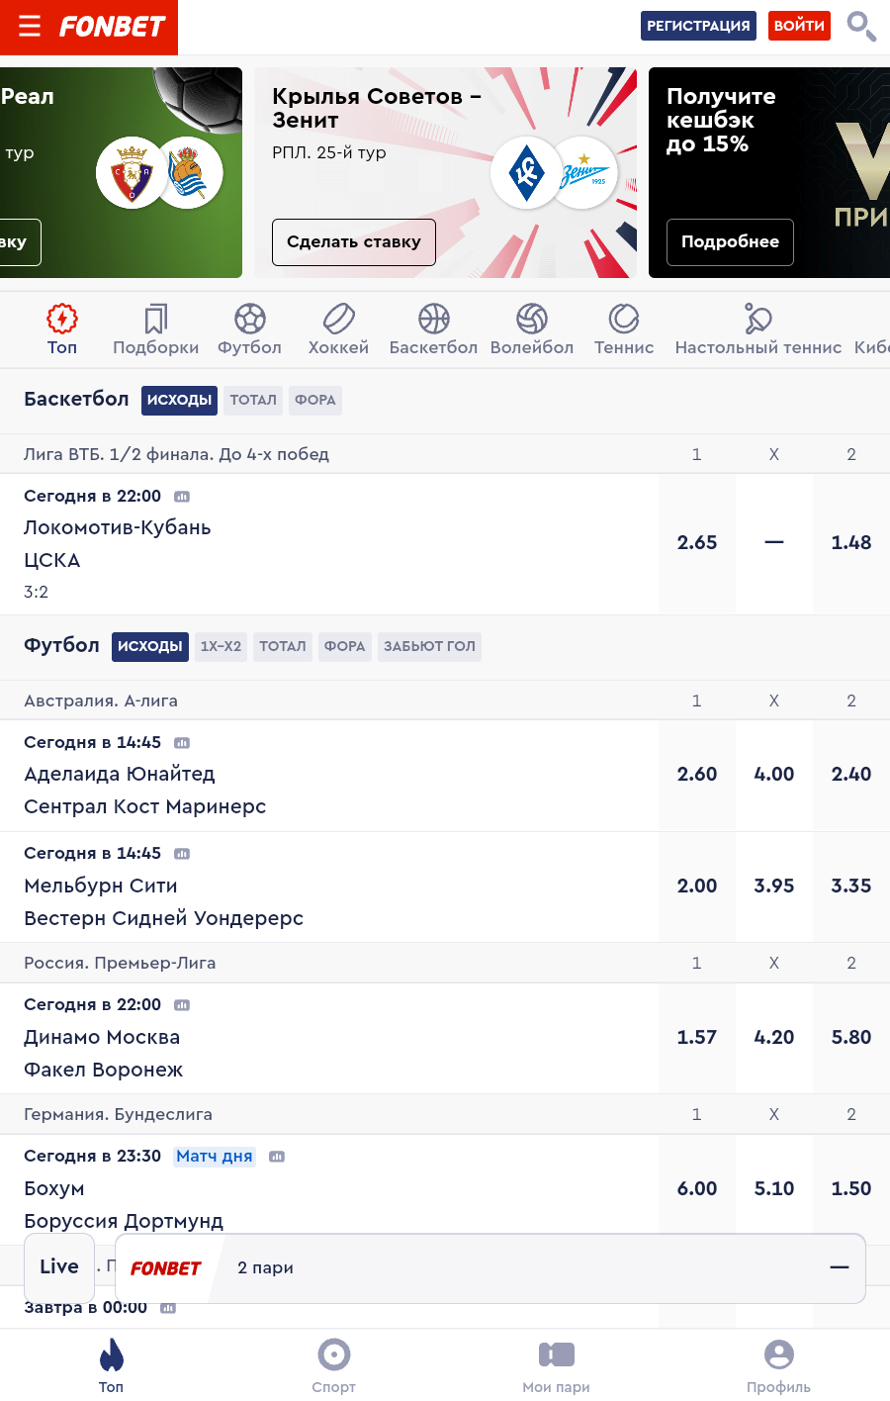Select football ЗАБЬЮТ ГОЛ filter

tap(429, 646)
